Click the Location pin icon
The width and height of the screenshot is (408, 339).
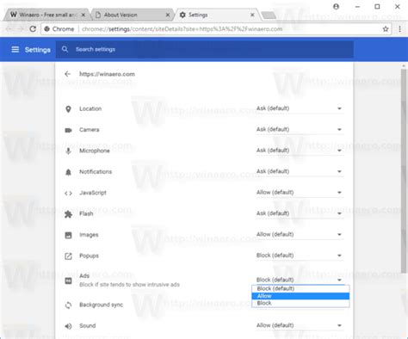[x=68, y=109]
